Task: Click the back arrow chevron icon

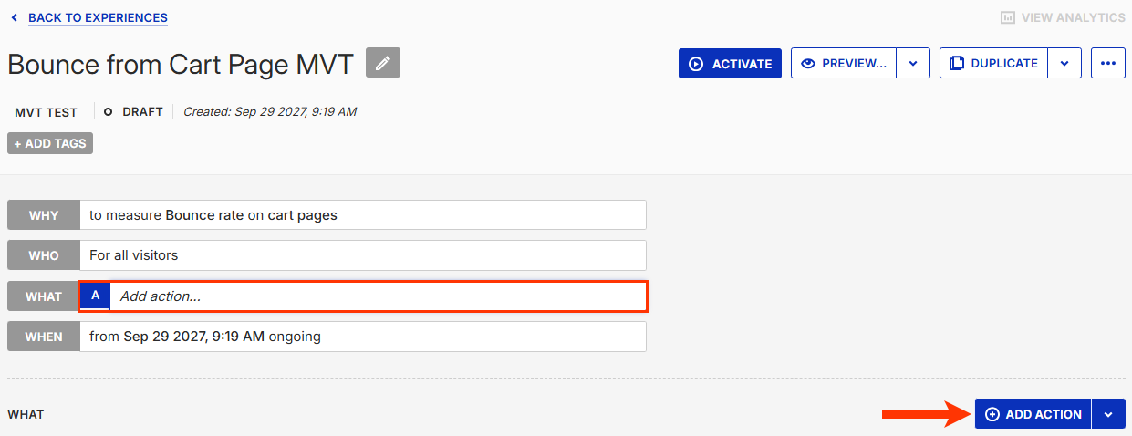Action: pos(14,17)
